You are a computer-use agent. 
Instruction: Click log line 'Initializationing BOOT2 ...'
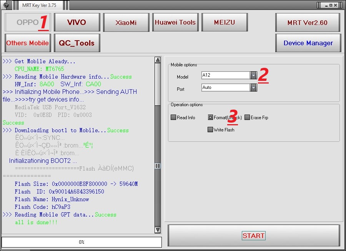click(43, 161)
